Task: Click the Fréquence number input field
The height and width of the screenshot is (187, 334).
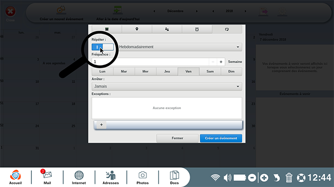Action: click(150, 61)
